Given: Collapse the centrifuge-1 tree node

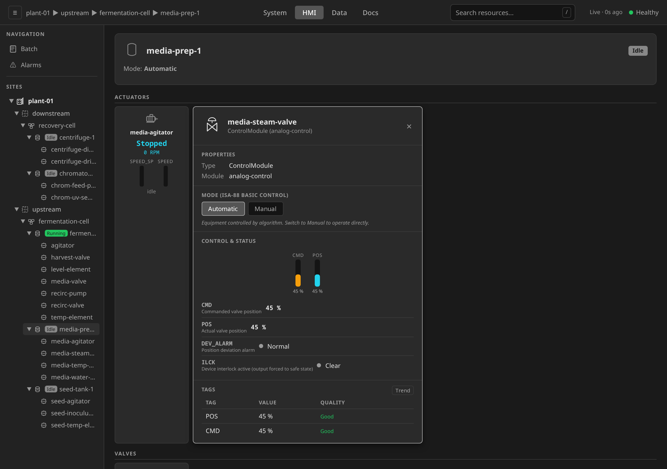Looking at the screenshot, I should point(29,138).
